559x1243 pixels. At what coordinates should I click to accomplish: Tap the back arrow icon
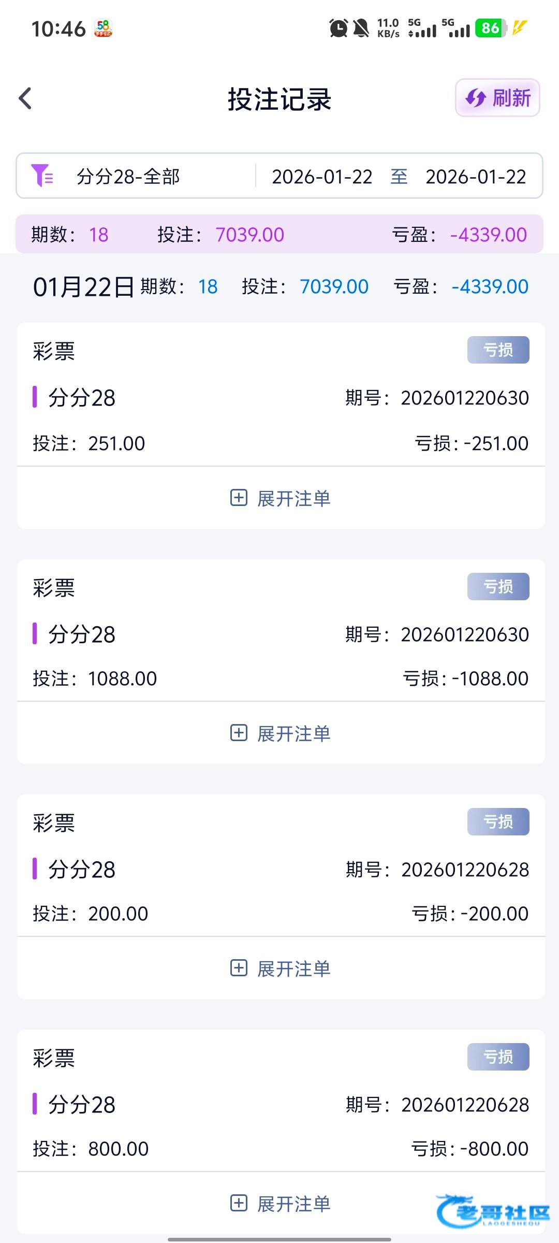(25, 98)
